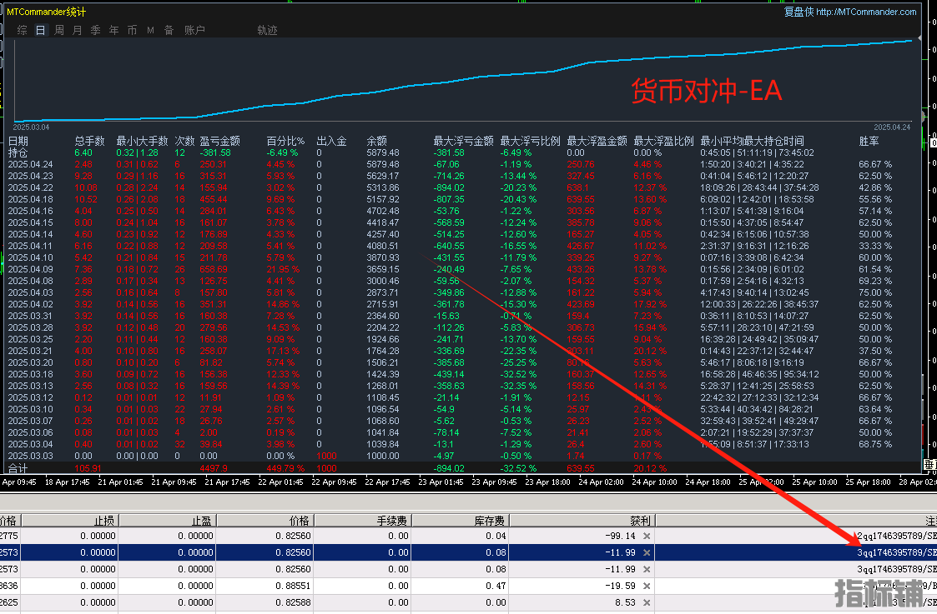This screenshot has height=614, width=937.
Task: Click the 449.79 % total percentage
Action: pyautogui.click(x=285, y=468)
